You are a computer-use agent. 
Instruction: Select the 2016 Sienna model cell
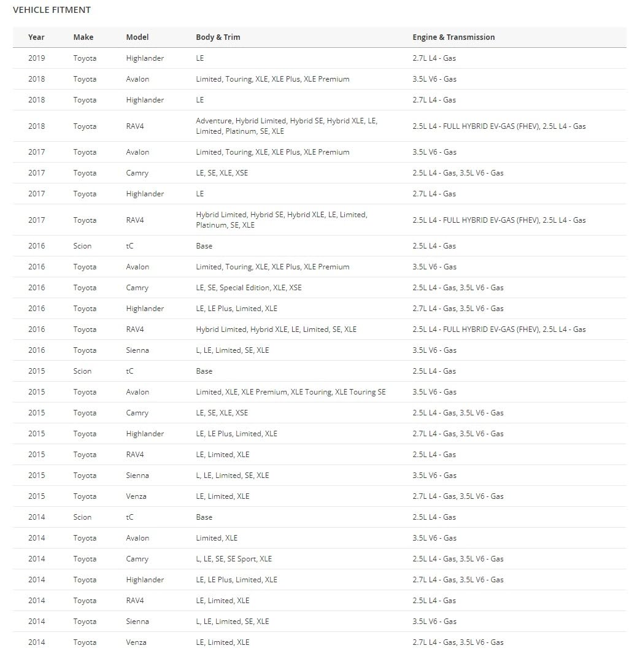pos(137,350)
